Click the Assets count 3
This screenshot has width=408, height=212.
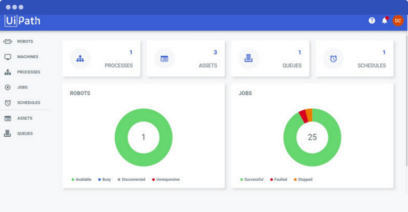pyautogui.click(x=215, y=52)
